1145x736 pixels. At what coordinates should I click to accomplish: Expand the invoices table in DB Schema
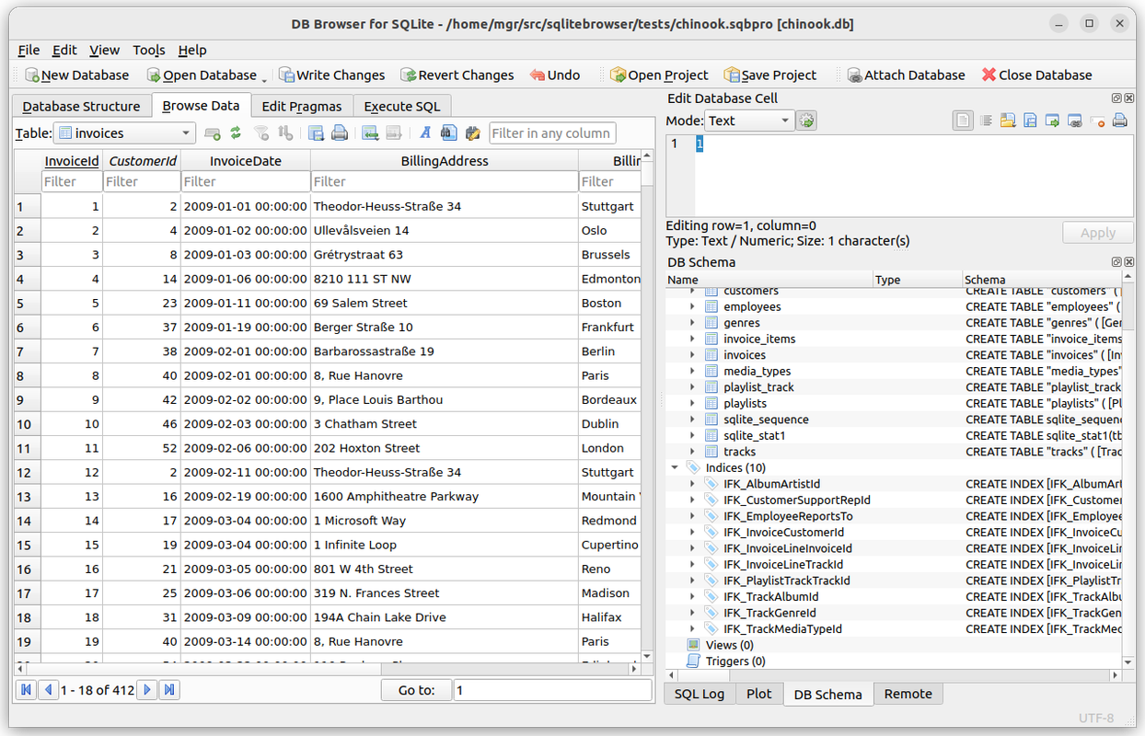(x=692, y=355)
